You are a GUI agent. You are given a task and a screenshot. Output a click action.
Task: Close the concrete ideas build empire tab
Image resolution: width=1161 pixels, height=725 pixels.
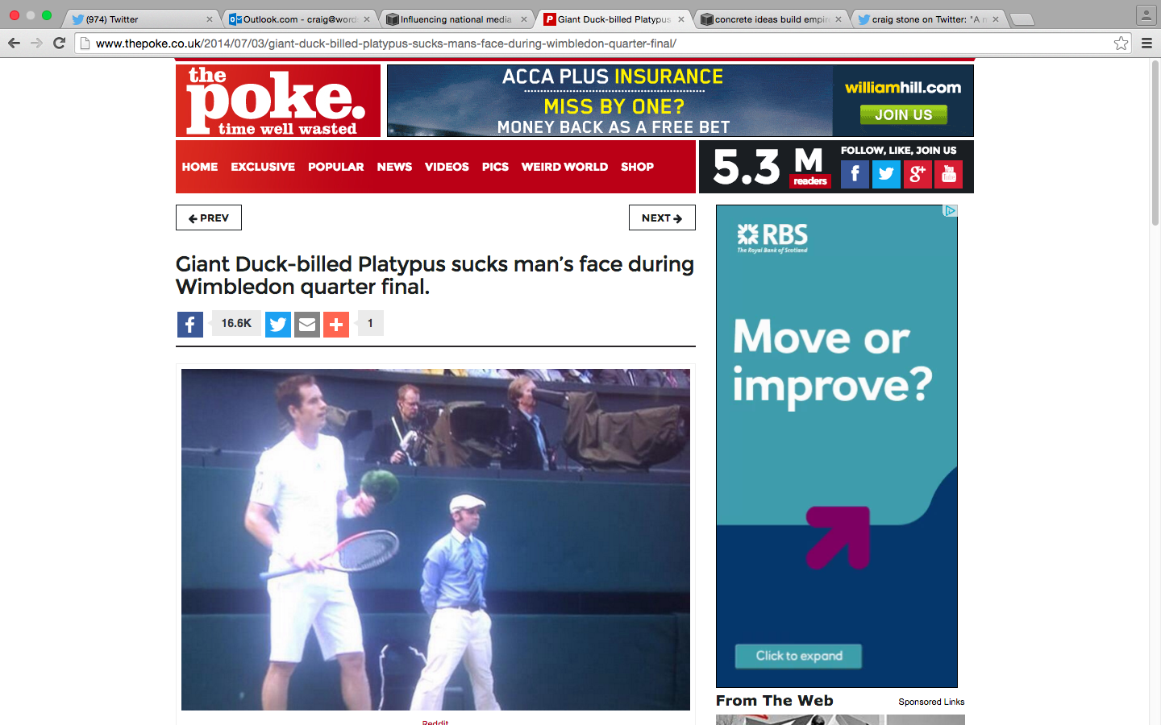click(838, 19)
